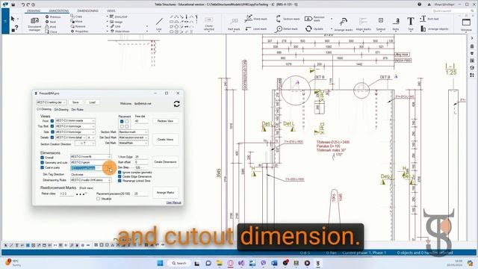Click Arrange objects in the ribbon
The image size is (478, 269).
434,28
